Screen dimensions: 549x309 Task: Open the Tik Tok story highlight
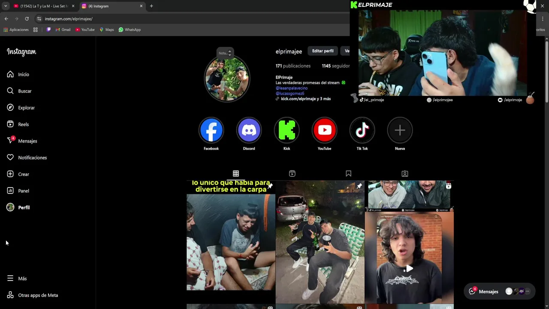click(x=362, y=130)
